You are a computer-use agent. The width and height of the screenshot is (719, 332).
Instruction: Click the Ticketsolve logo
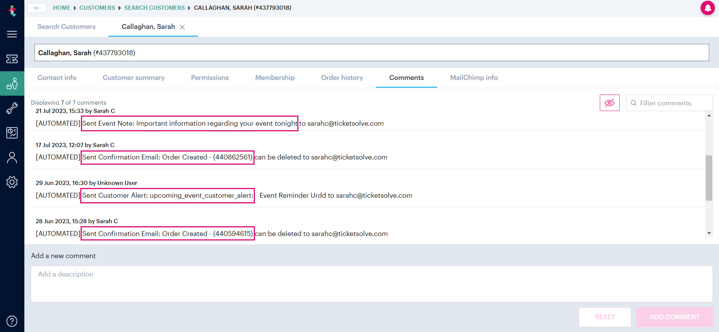[12, 11]
